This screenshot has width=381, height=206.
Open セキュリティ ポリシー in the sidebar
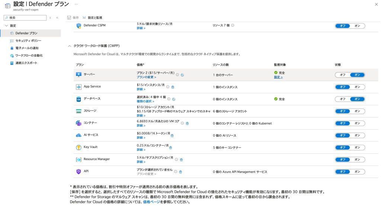[x=28, y=41]
